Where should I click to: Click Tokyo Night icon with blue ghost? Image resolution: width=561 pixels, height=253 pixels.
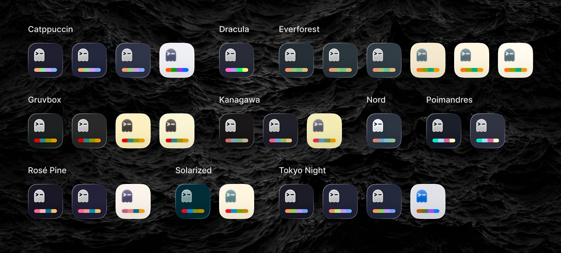point(428,201)
